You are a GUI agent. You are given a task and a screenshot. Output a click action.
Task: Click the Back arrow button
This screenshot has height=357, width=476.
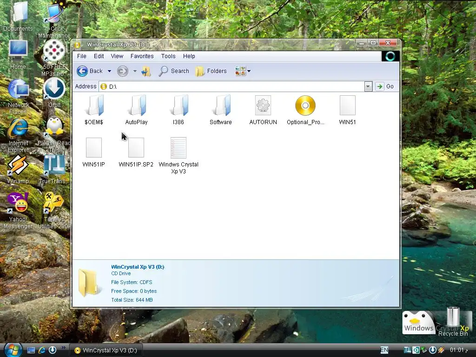(x=89, y=71)
